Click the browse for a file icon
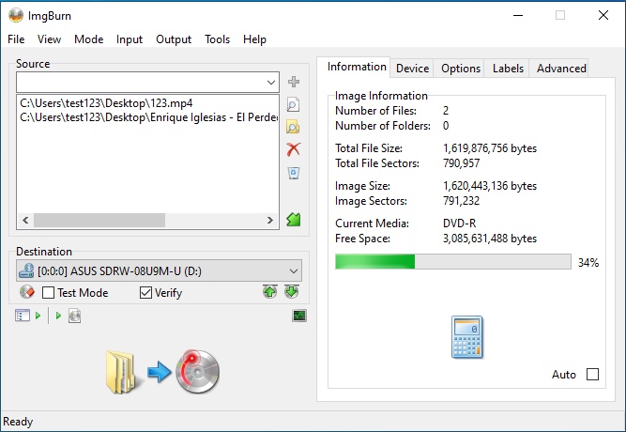Screen dimensions: 626x432 click(294, 104)
